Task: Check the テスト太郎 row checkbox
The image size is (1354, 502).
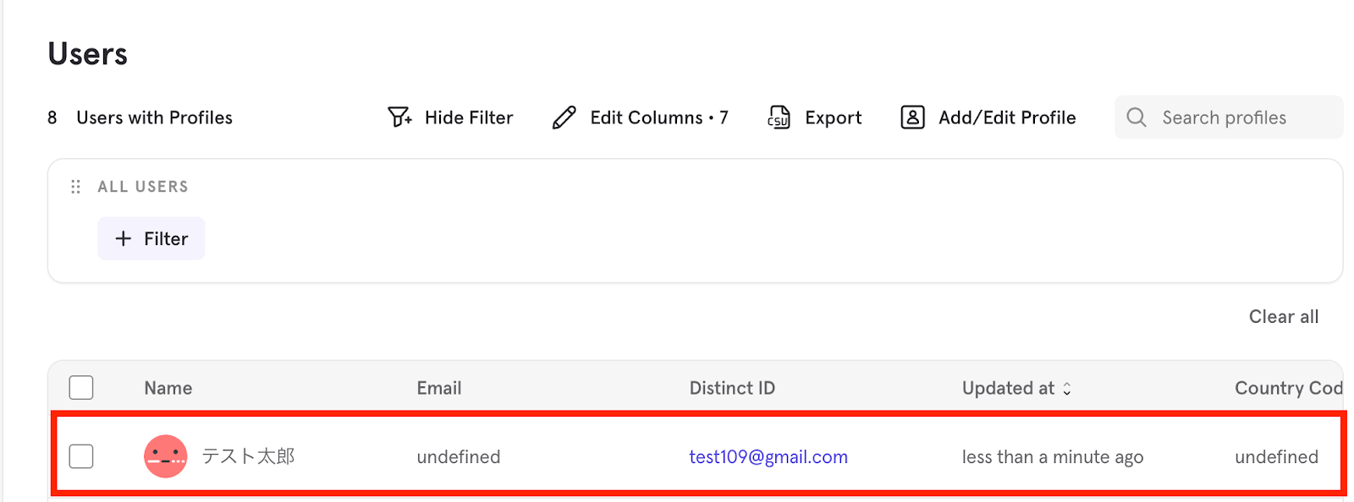Action: [81, 456]
